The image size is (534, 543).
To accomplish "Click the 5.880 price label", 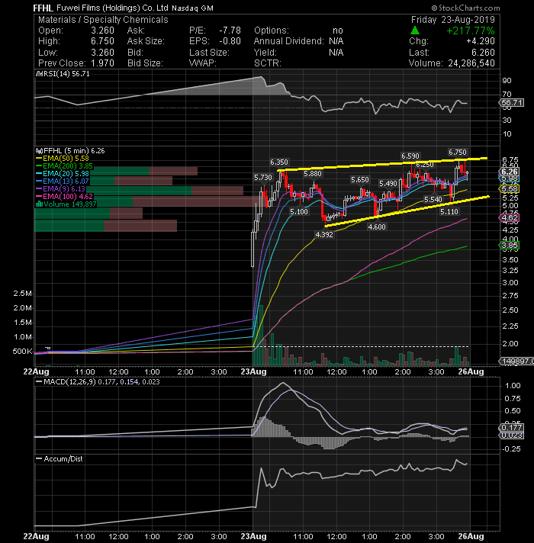I will tap(313, 174).
